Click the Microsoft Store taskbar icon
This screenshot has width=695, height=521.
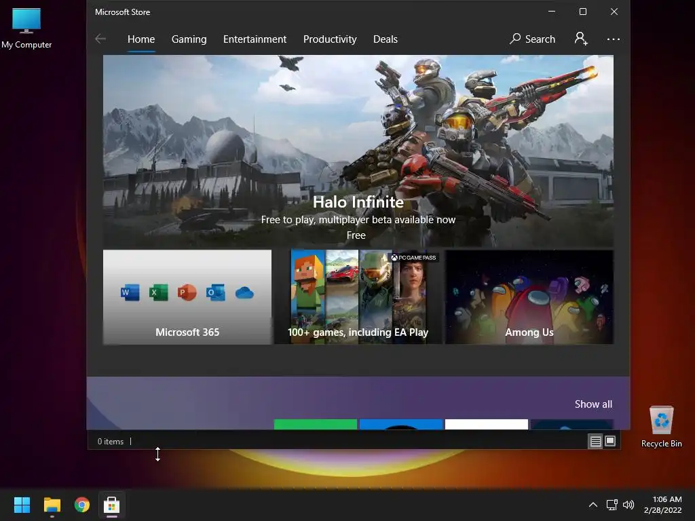click(112, 505)
